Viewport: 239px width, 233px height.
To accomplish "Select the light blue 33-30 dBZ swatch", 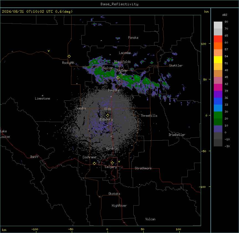I will point(218,108).
